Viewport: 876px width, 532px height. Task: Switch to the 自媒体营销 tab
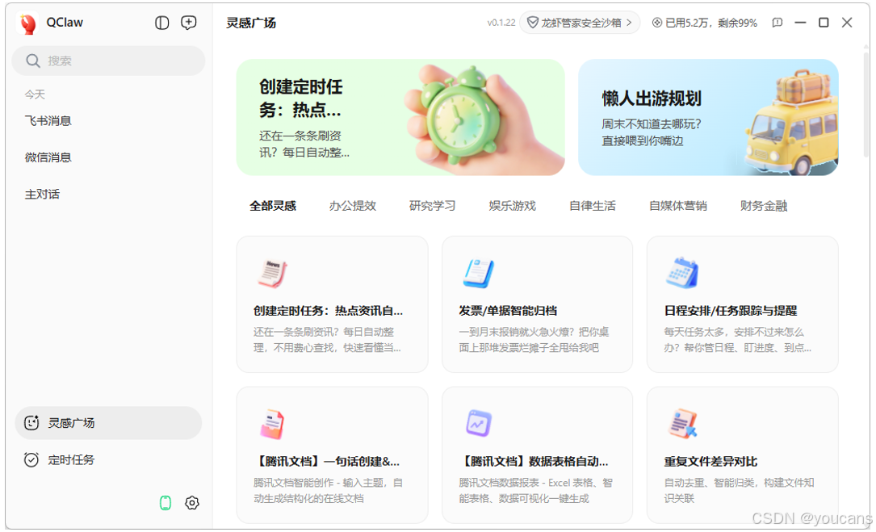pos(678,206)
